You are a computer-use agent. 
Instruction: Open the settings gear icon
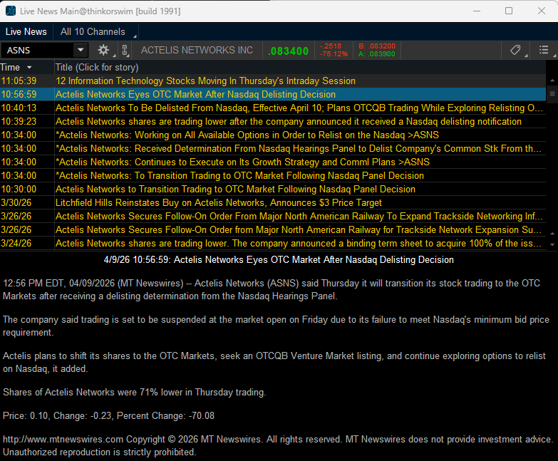click(103, 50)
